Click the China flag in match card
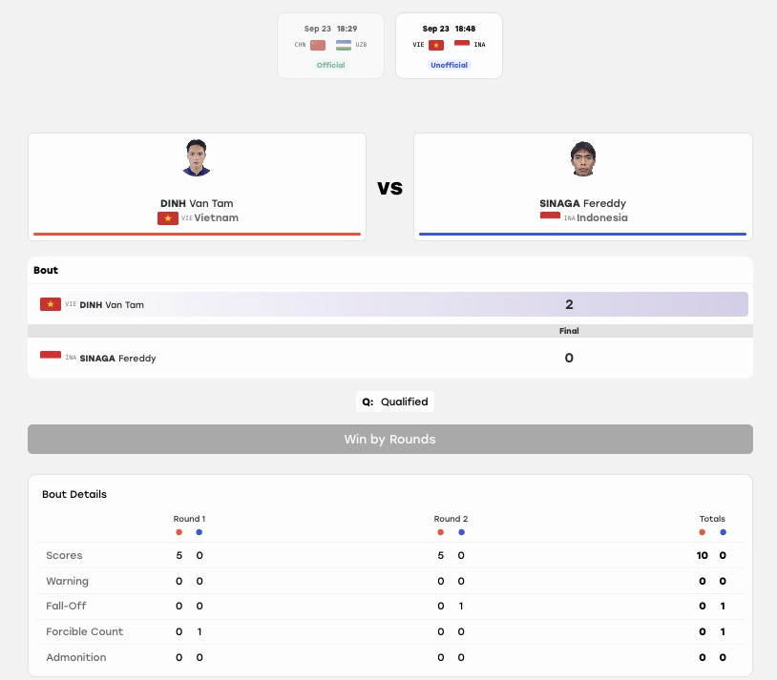777x680 pixels. (x=318, y=45)
